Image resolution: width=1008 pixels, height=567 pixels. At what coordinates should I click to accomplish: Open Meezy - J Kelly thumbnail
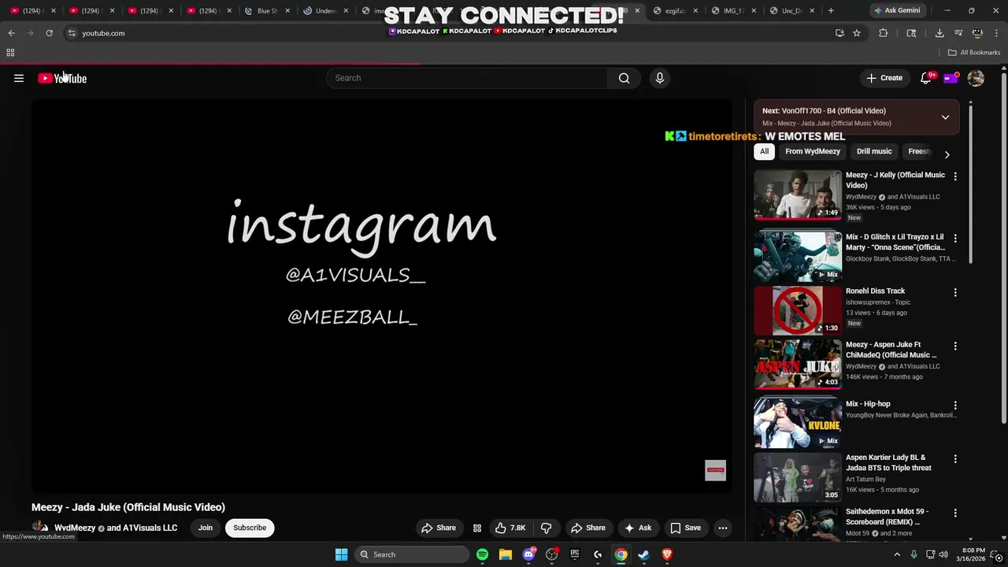(x=798, y=195)
